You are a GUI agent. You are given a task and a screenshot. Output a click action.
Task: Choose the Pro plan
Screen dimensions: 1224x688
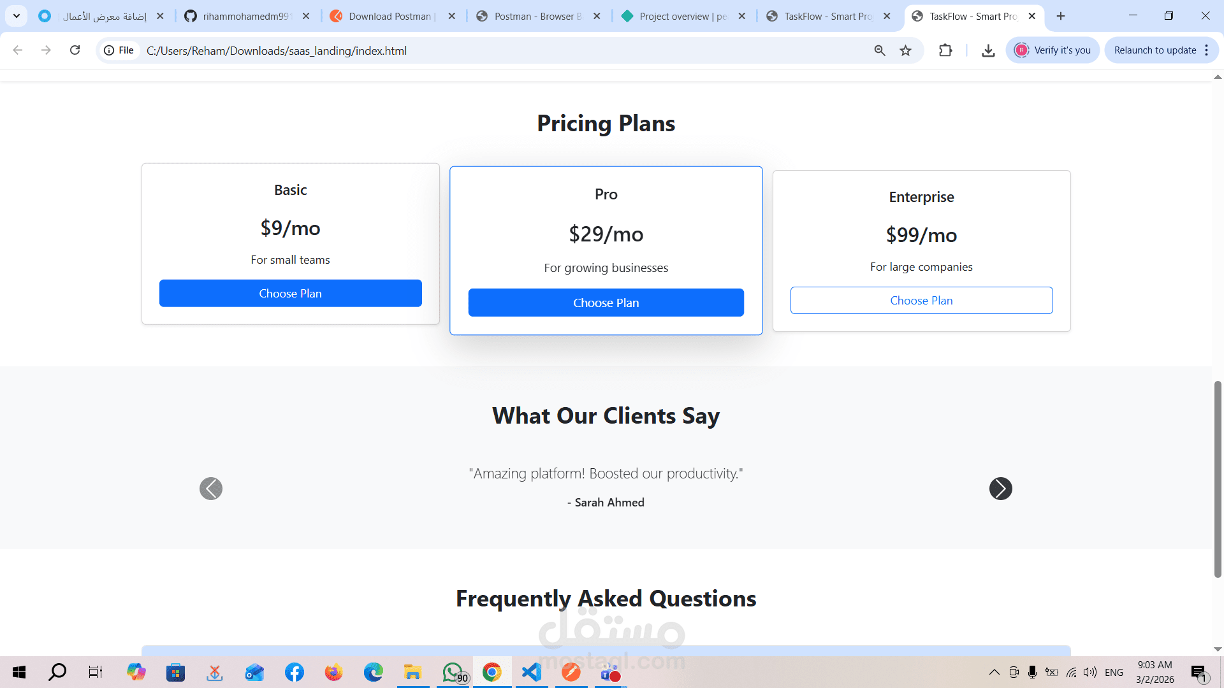click(x=606, y=303)
